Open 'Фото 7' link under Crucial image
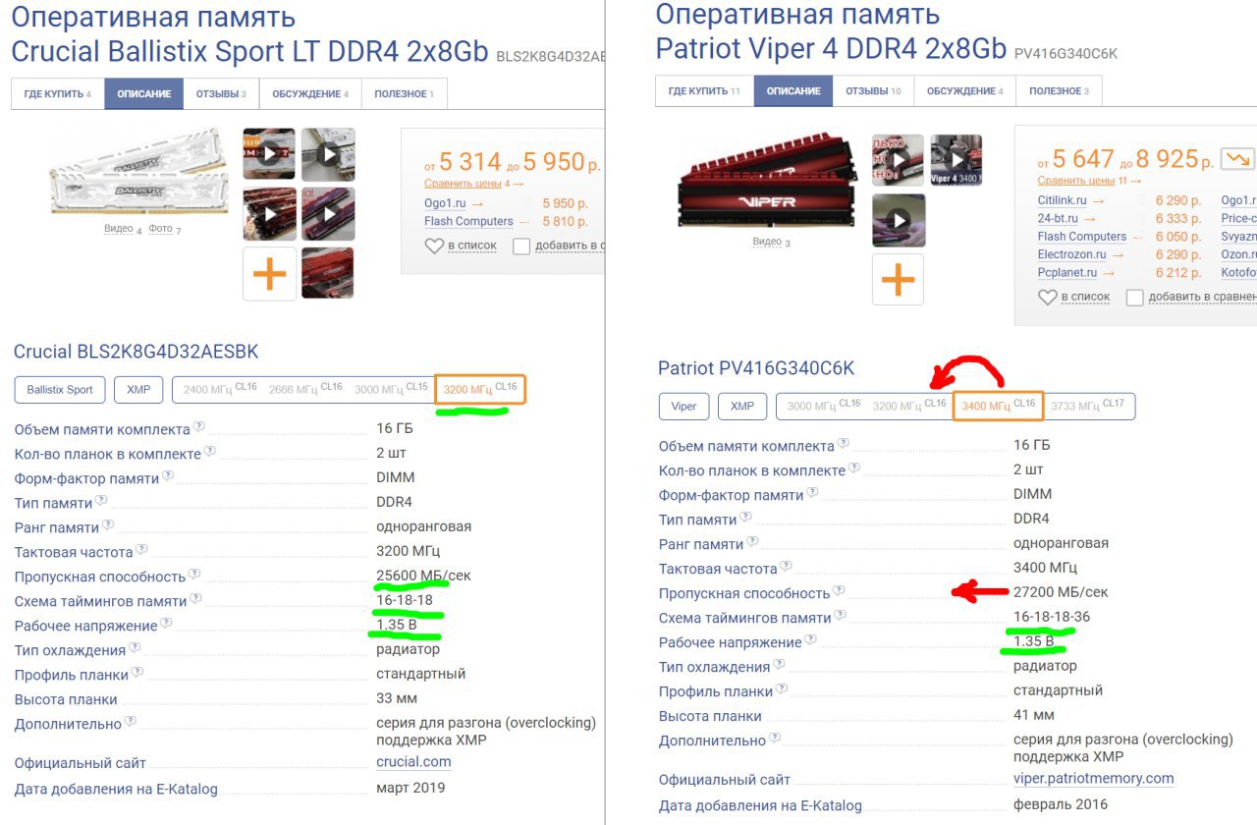 (165, 229)
